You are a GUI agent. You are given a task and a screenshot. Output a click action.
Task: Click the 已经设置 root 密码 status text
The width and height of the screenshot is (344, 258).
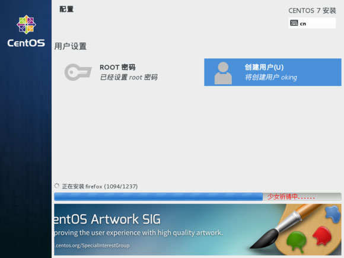[129, 77]
